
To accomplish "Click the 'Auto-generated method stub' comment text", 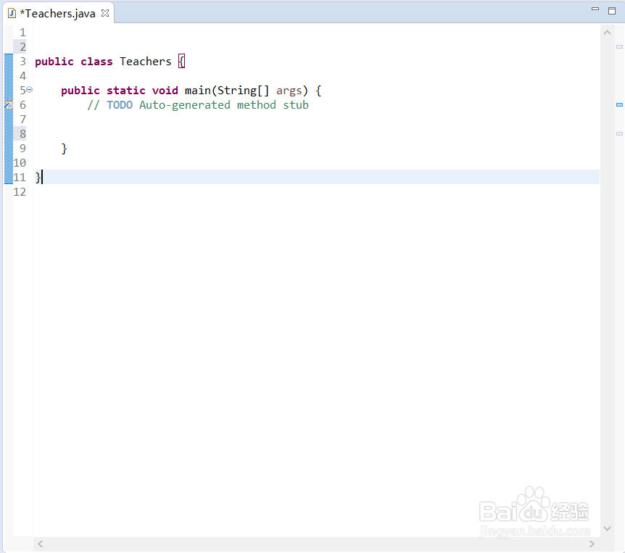I will pos(224,105).
